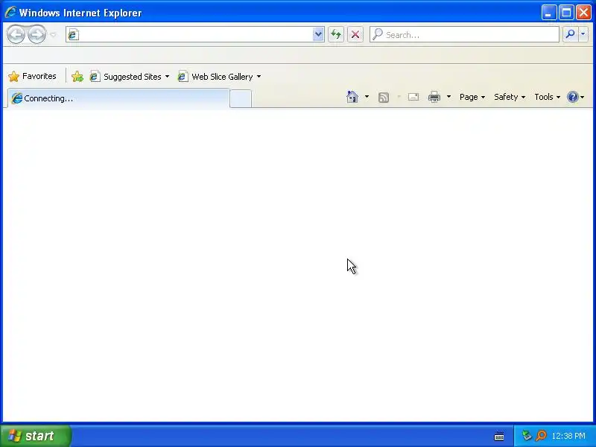The height and width of the screenshot is (447, 596).
Task: Close the Internet Explorer window
Action: [583, 13]
